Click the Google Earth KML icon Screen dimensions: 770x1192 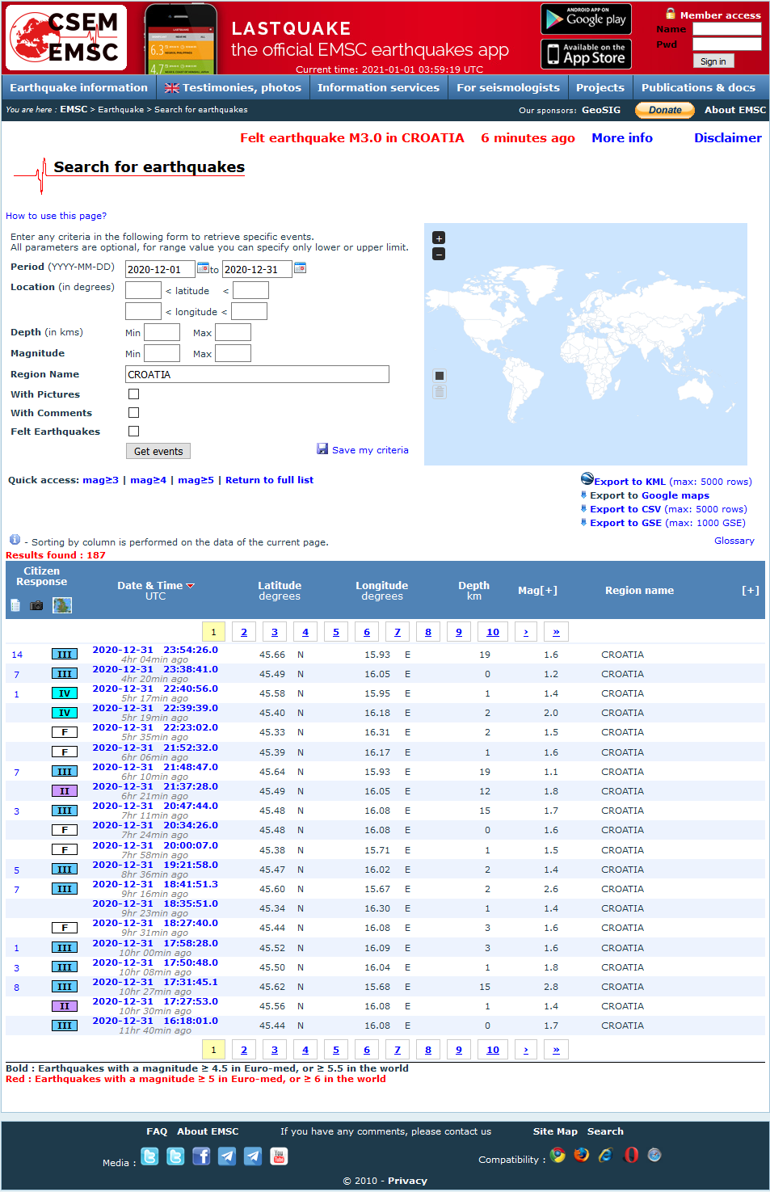point(587,479)
